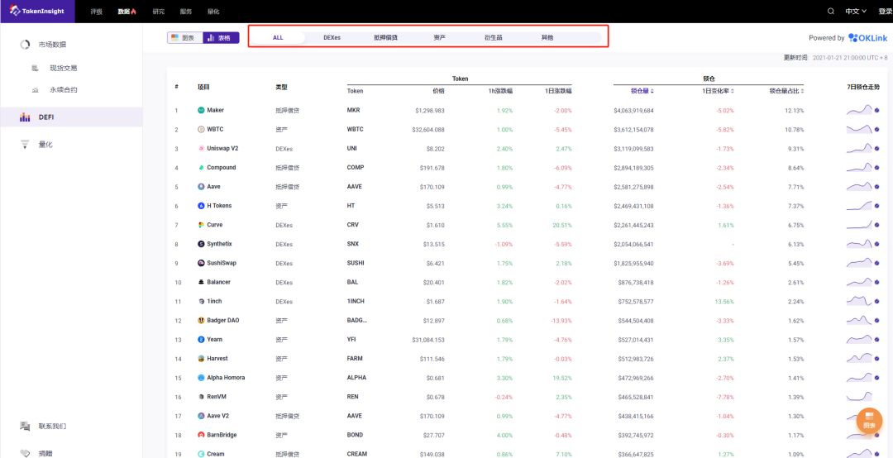Switch to table view toggle
The height and width of the screenshot is (458, 893).
click(x=221, y=37)
